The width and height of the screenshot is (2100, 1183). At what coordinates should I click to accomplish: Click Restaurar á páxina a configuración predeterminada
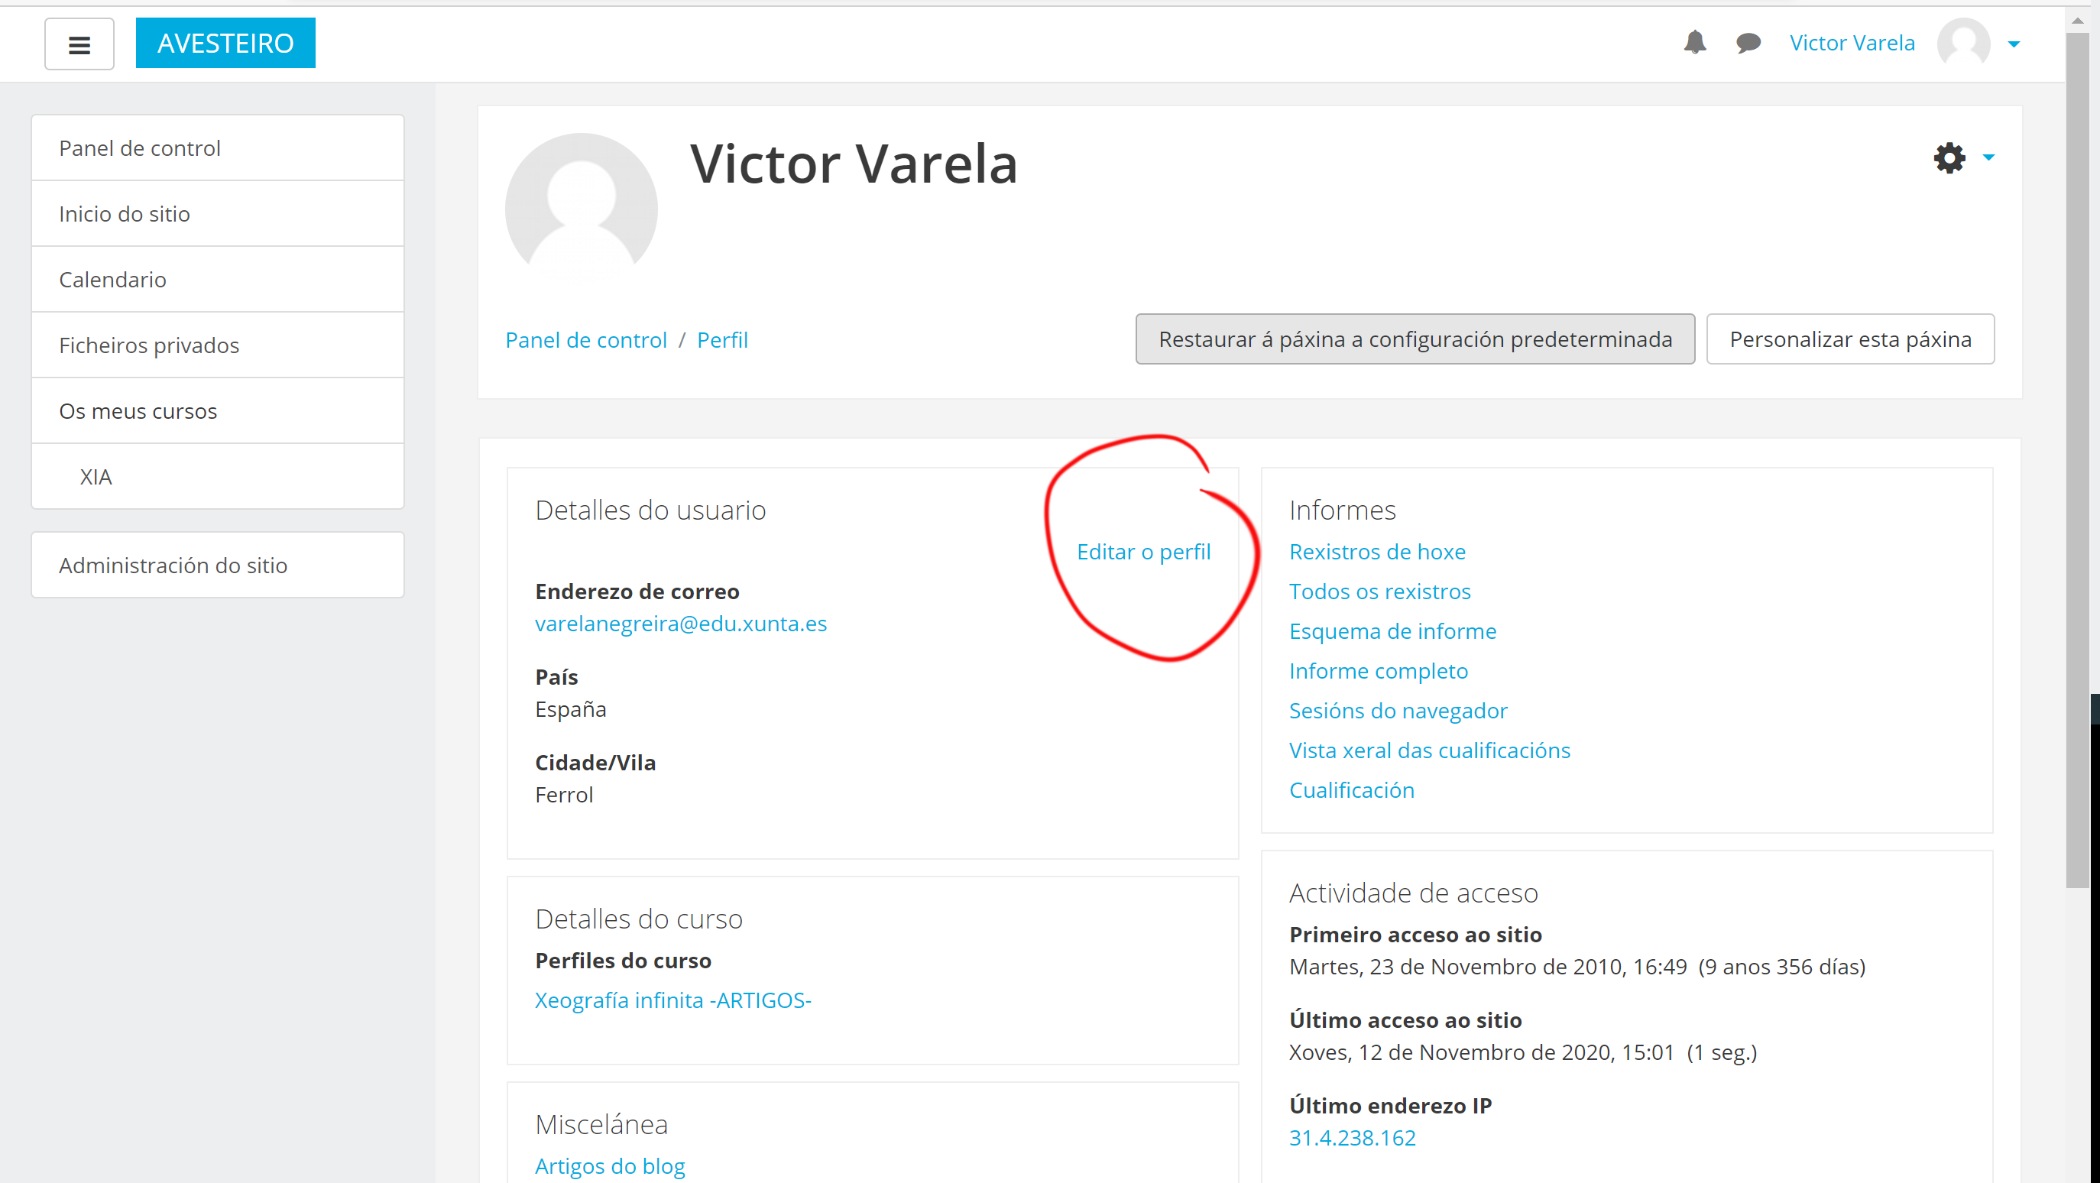point(1415,339)
